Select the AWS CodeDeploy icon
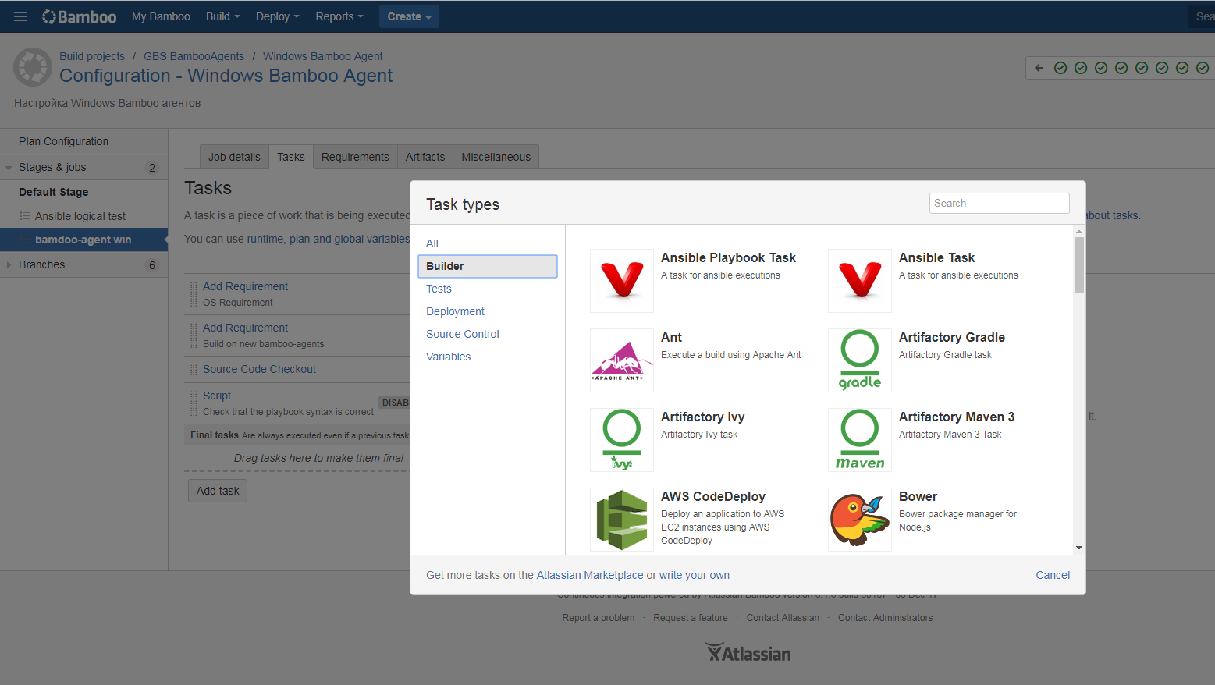1215x685 pixels. coord(622,520)
